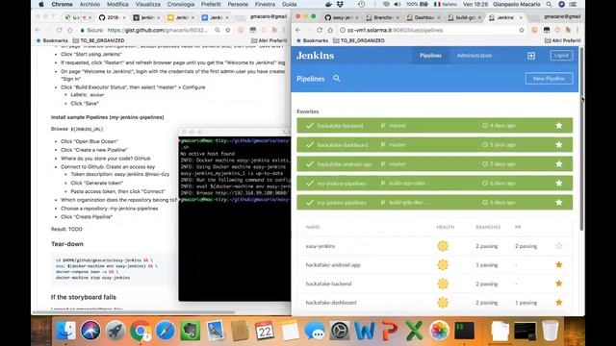The width and height of the screenshot is (616, 346).
Task: Click the sunny health icon for easy-jenkins
Action: click(x=443, y=246)
